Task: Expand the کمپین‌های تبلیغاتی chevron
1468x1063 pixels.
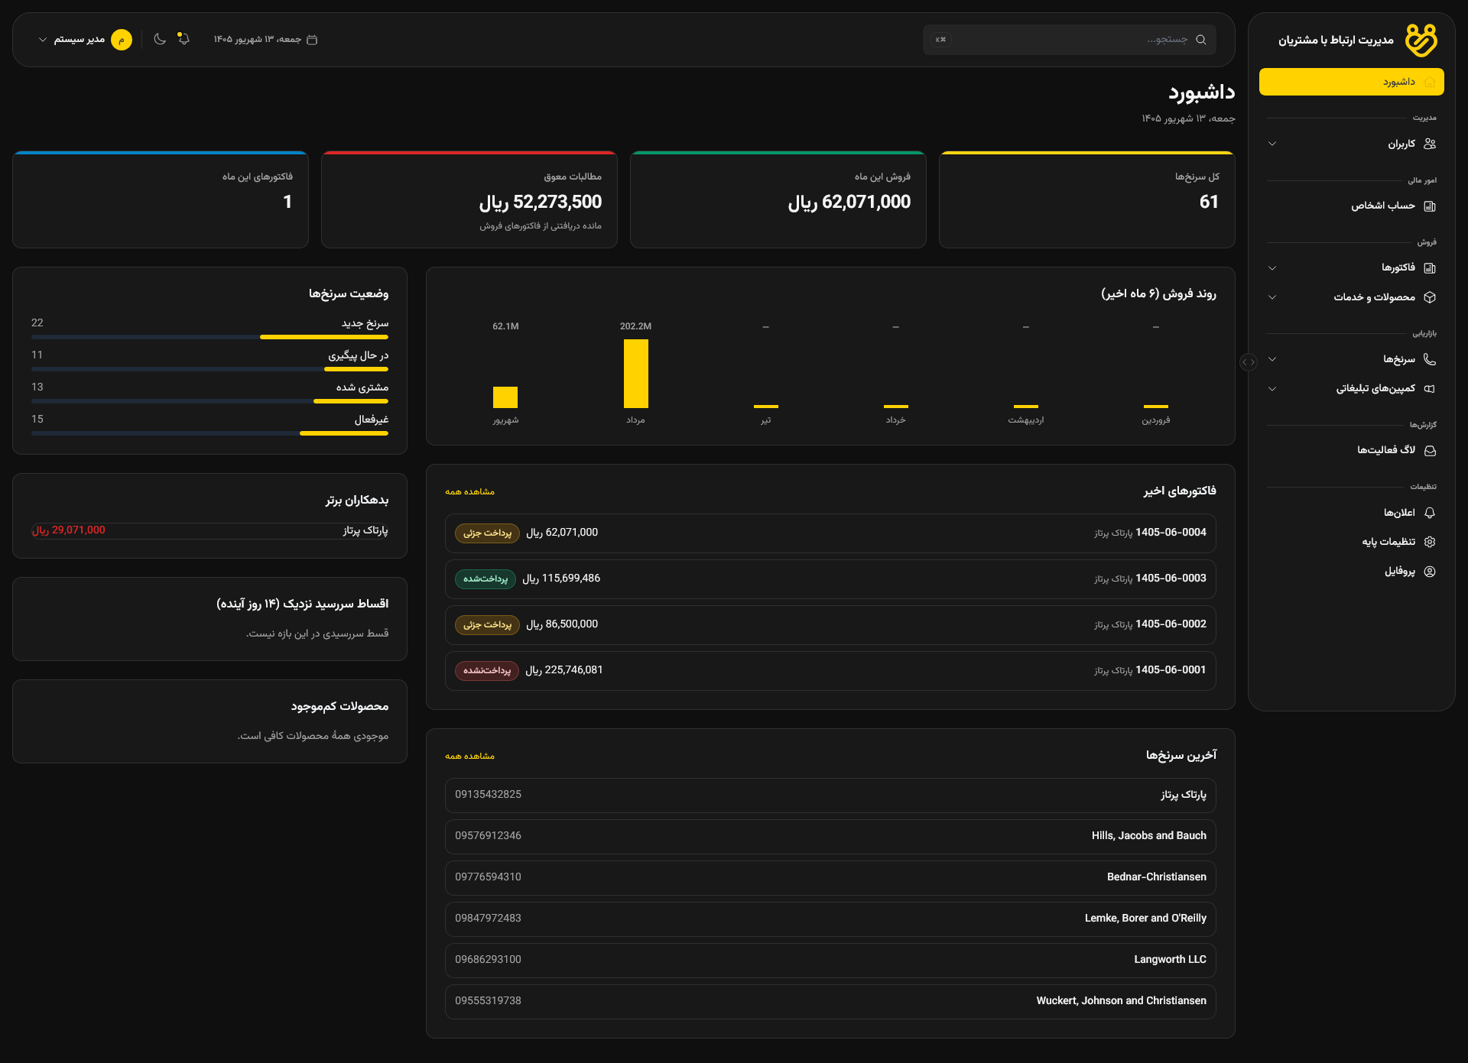Action: (1272, 388)
